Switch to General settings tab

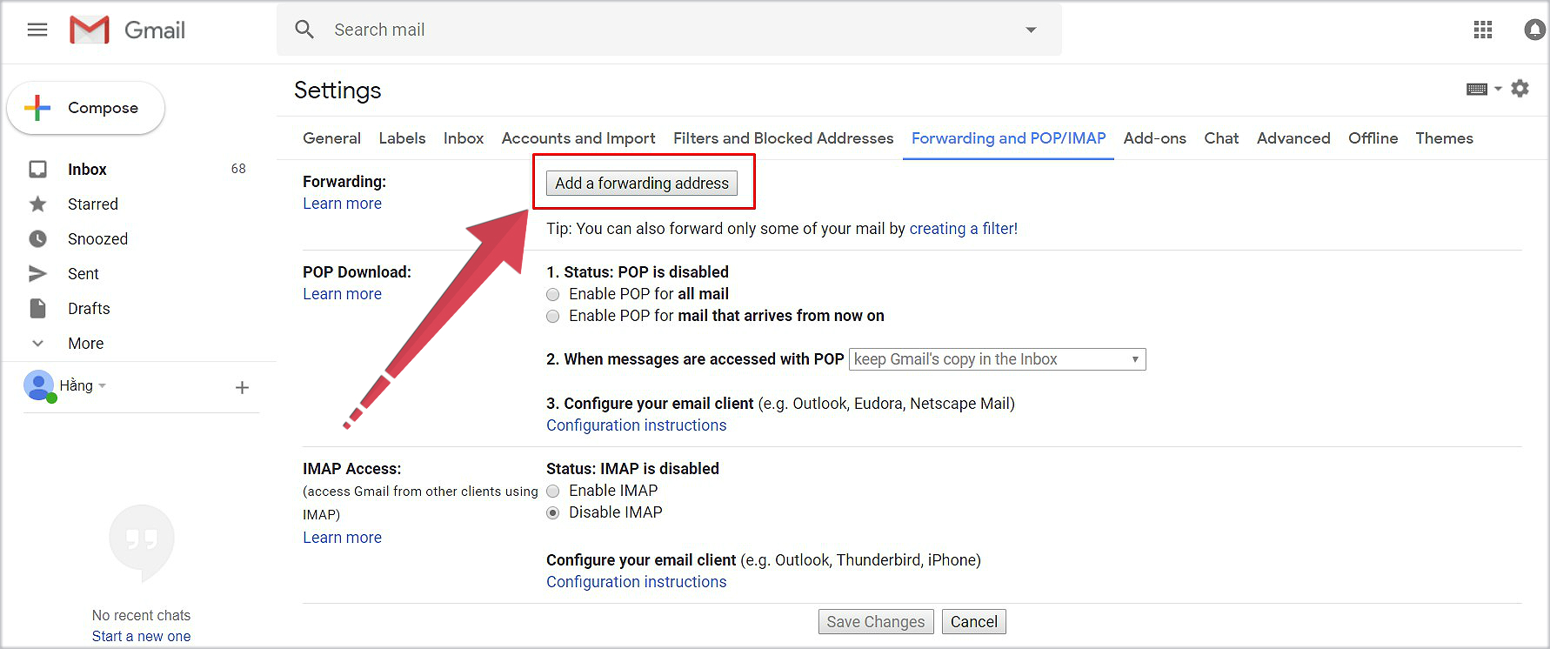pos(331,138)
